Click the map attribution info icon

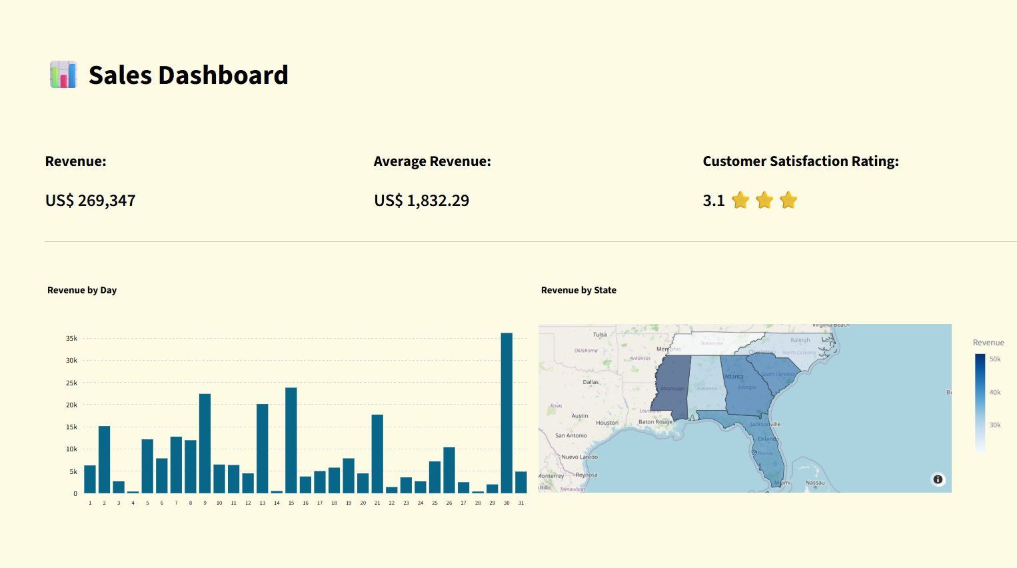(x=938, y=479)
